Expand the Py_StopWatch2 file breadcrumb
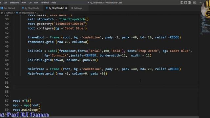Screen dimensions: 210x118 point(26,13)
